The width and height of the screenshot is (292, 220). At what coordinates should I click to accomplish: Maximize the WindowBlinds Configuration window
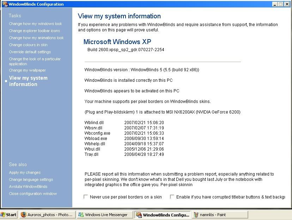click(x=280, y=4)
